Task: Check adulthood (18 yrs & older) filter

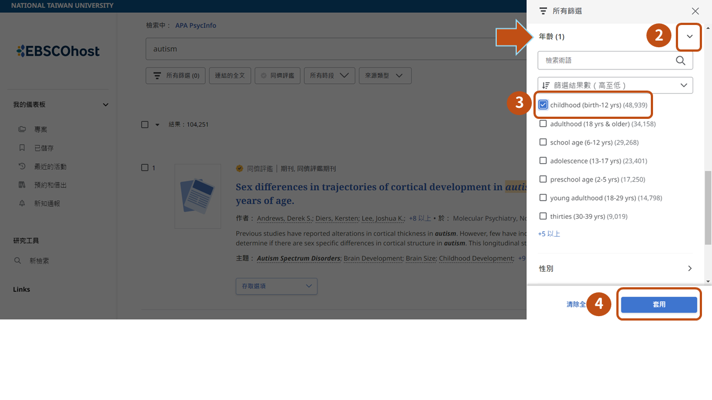Action: (x=543, y=124)
